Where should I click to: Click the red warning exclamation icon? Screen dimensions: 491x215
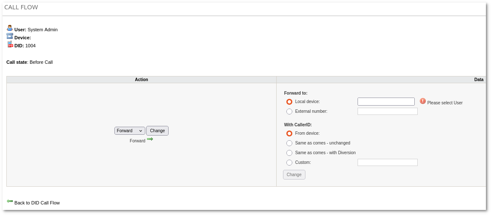[x=422, y=101]
